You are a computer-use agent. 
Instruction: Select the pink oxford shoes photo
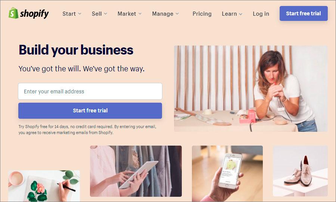point(300,171)
